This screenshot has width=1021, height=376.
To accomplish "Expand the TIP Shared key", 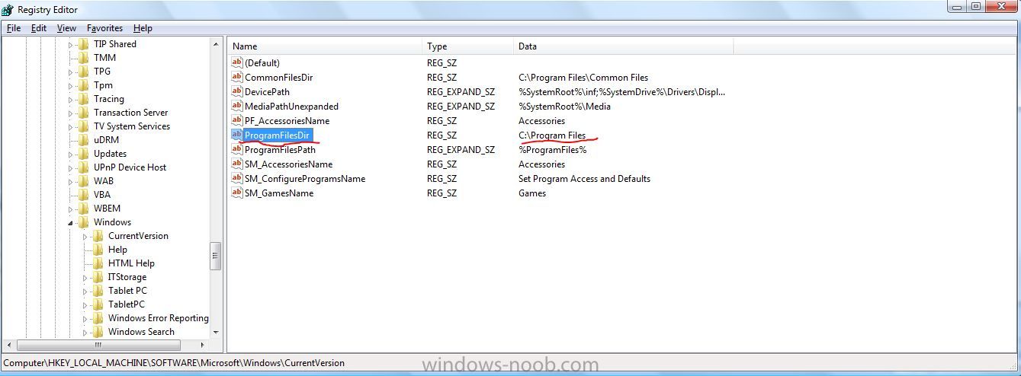I will pos(71,44).
